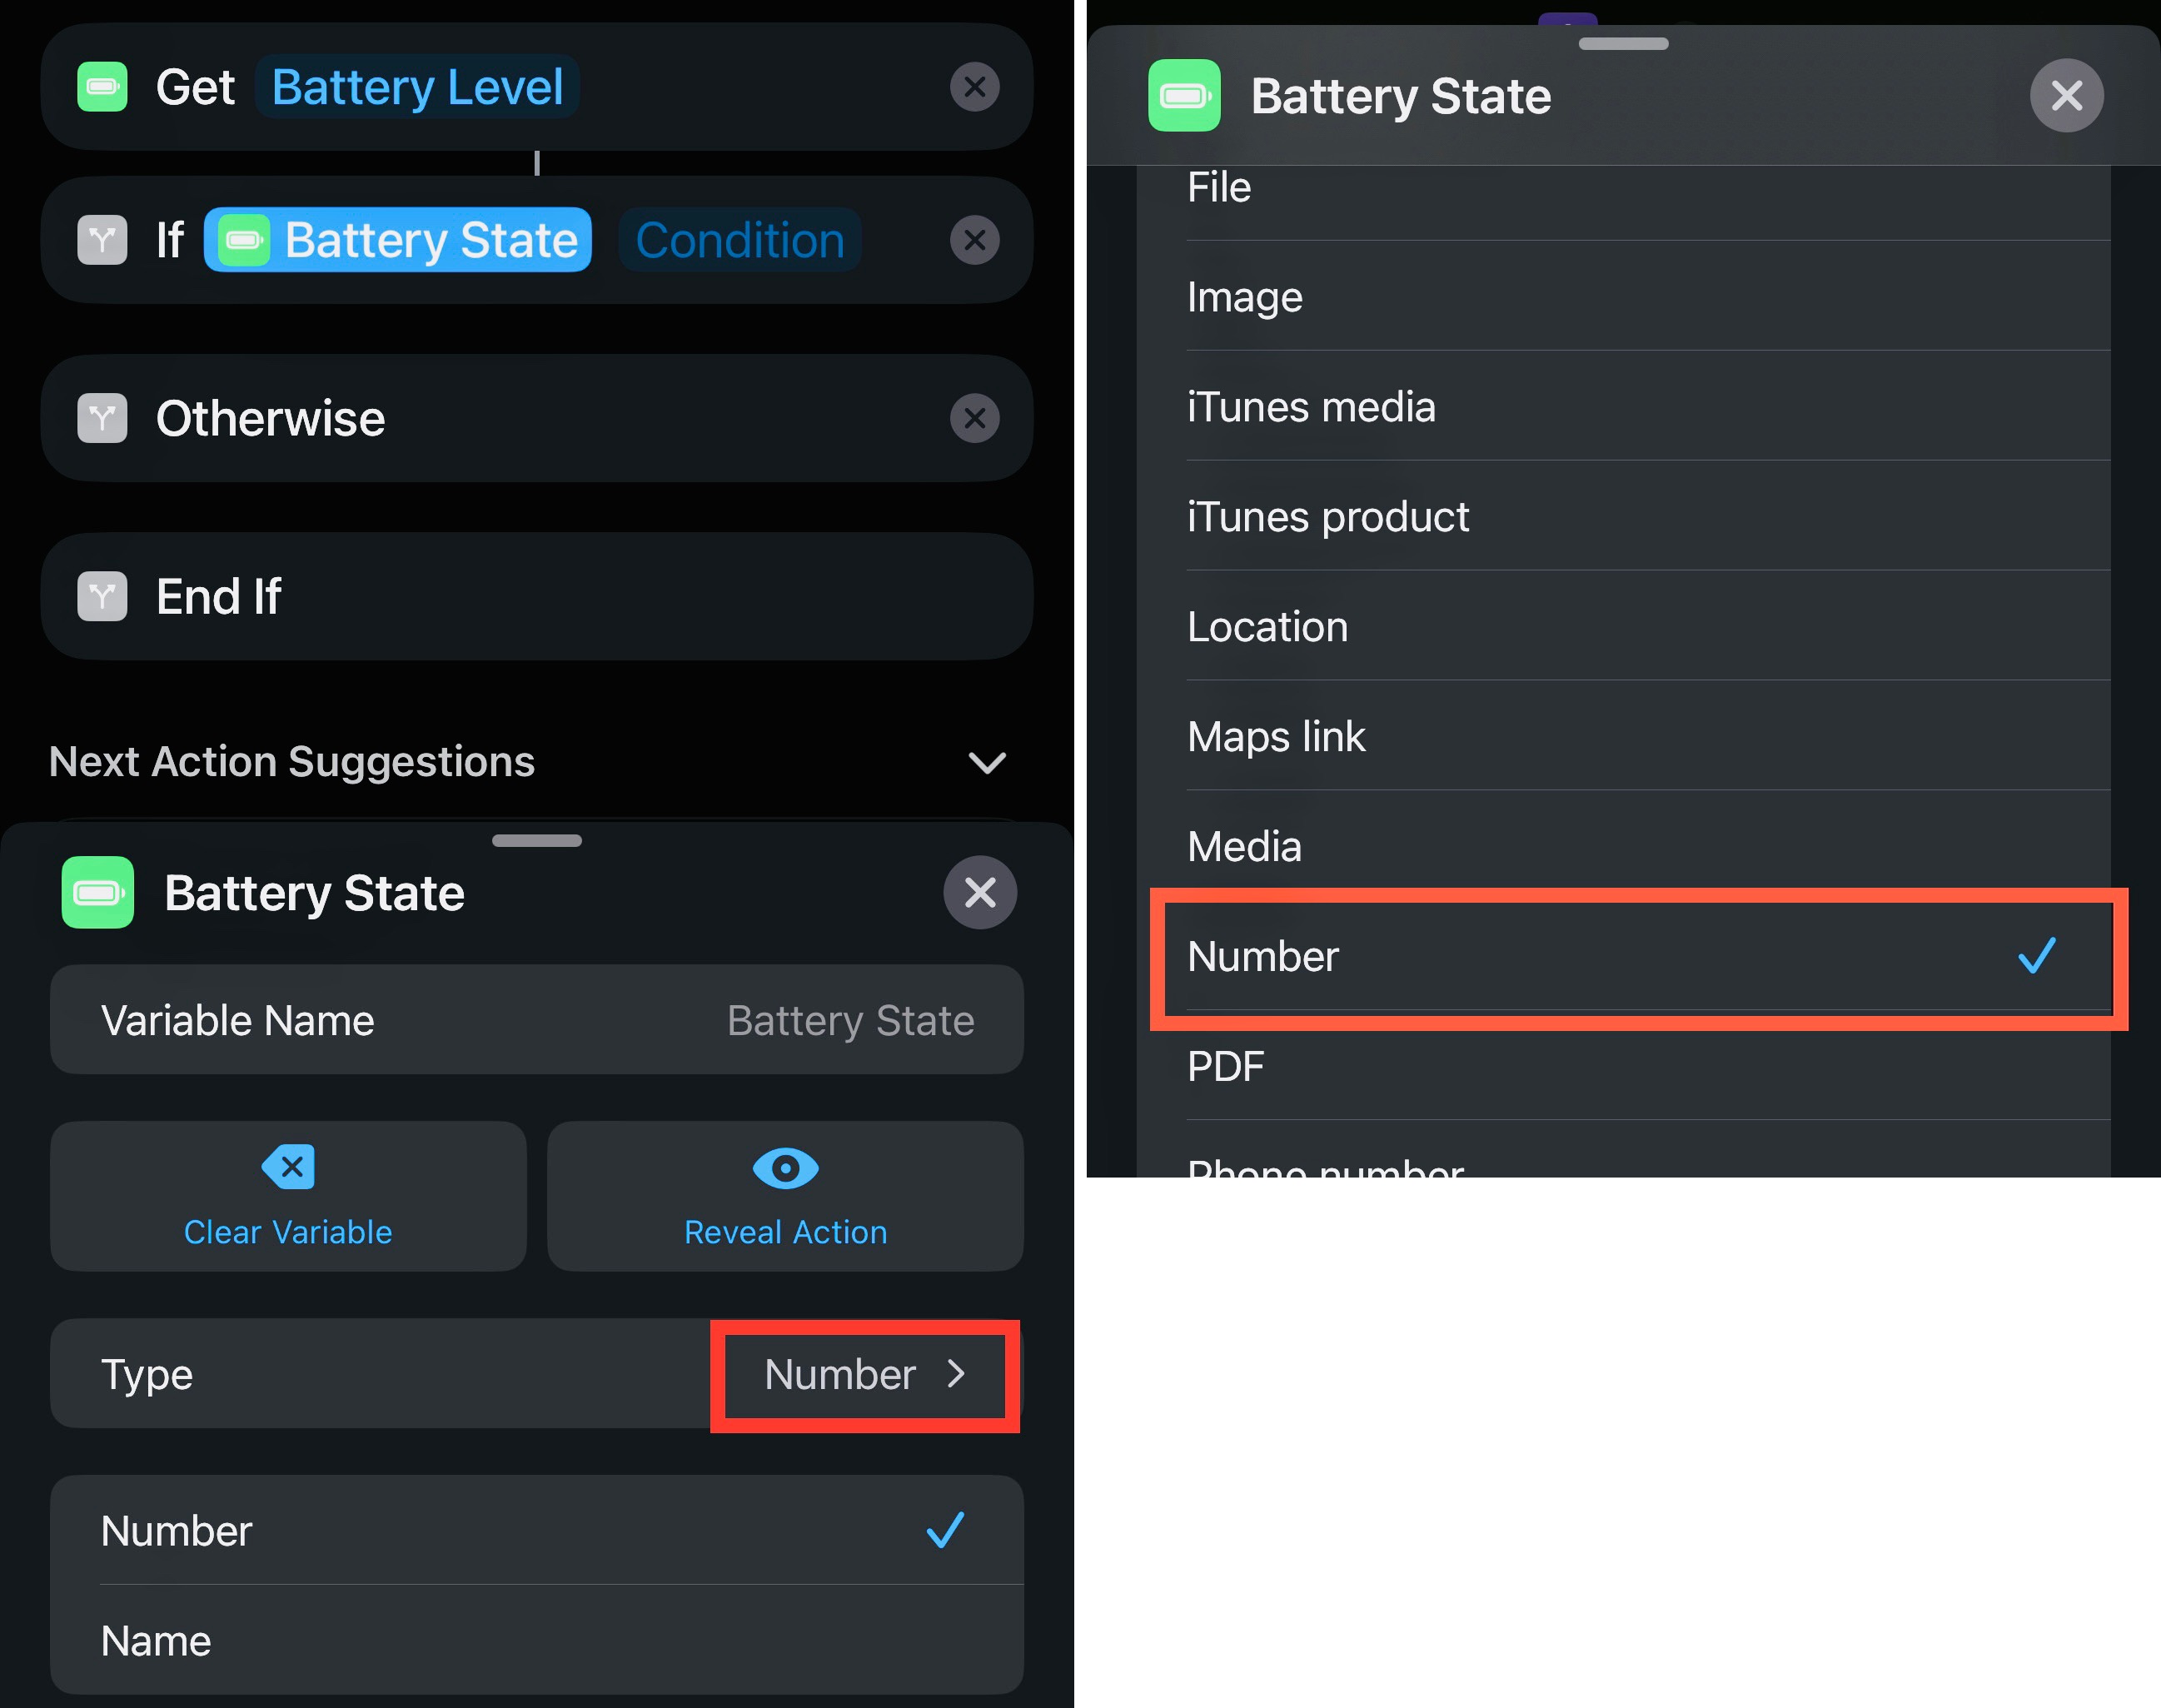Remove the Otherwise action
2161x1708 pixels.
[x=974, y=418]
